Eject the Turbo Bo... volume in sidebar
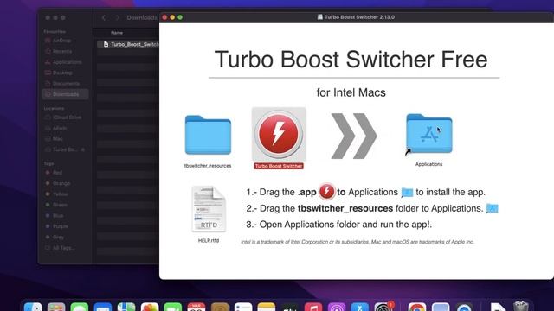 (83, 149)
